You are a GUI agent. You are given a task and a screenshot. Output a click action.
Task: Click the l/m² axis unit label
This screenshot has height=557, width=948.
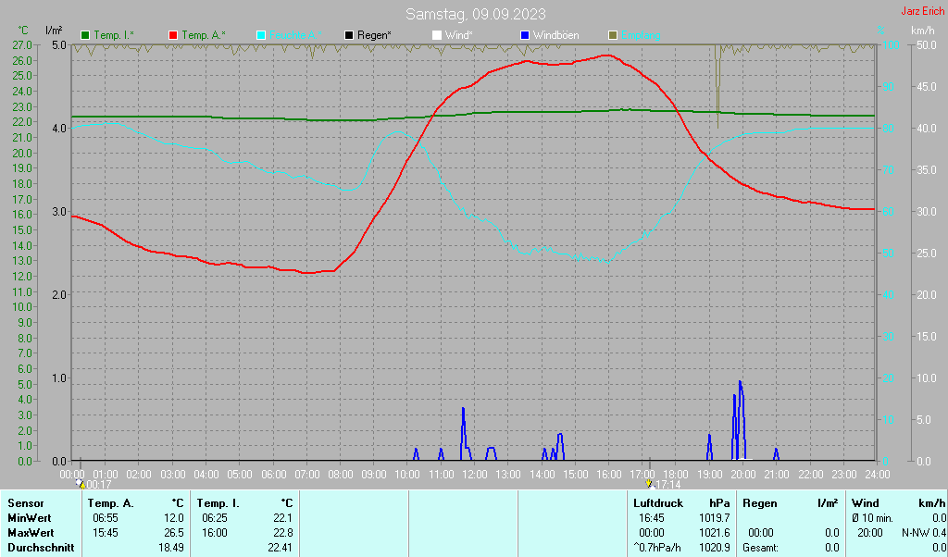tap(54, 31)
